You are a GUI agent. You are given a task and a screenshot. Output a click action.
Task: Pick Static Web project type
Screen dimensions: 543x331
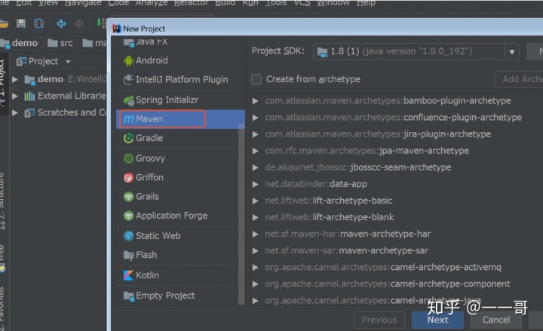pos(152,236)
